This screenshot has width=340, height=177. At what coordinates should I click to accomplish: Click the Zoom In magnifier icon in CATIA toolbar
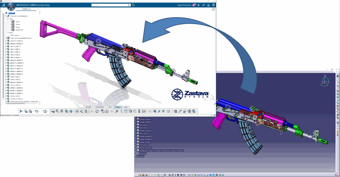(x=201, y=175)
